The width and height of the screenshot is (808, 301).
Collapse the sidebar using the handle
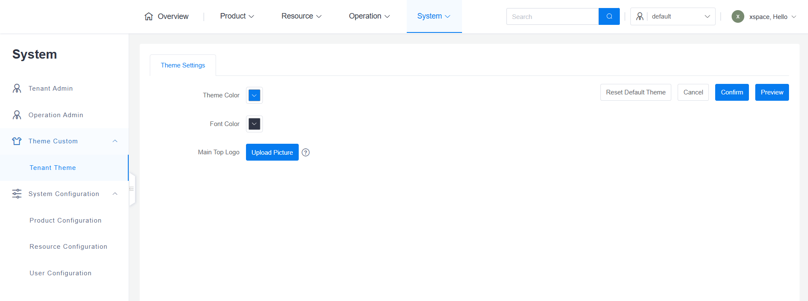coord(132,189)
